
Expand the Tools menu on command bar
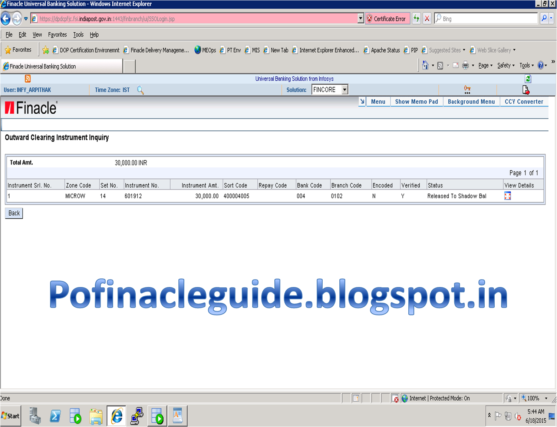[x=524, y=65]
